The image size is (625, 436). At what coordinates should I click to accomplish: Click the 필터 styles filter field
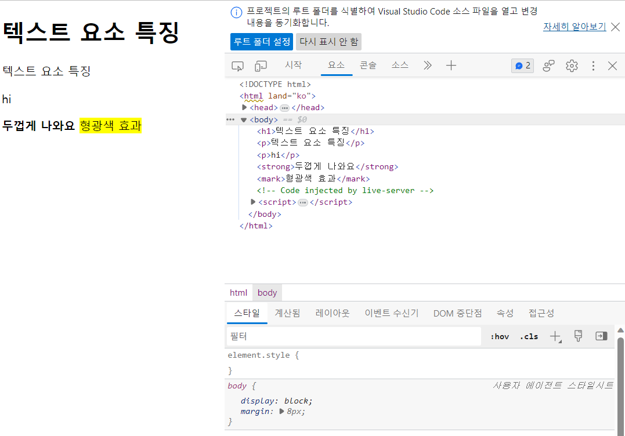354,336
